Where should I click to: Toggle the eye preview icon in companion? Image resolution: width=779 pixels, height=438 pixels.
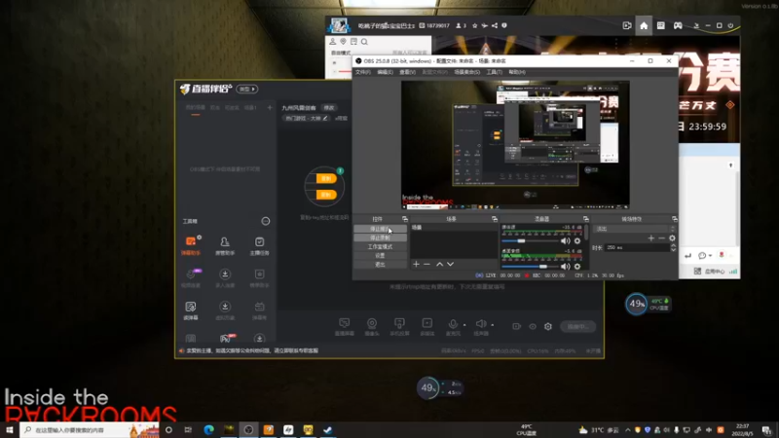tap(533, 327)
